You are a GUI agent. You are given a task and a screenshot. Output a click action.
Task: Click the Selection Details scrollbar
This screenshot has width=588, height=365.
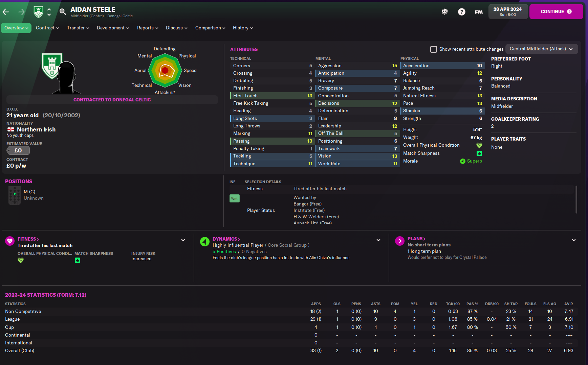[x=576, y=199]
